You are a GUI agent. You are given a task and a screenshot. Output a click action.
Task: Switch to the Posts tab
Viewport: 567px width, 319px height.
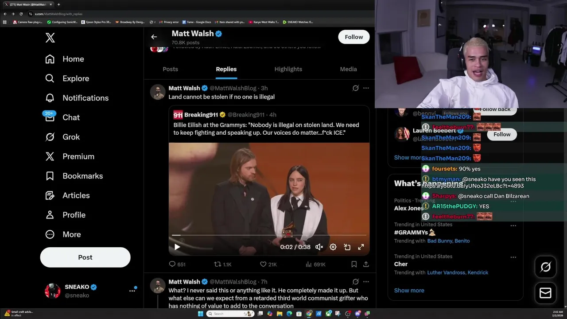click(170, 69)
